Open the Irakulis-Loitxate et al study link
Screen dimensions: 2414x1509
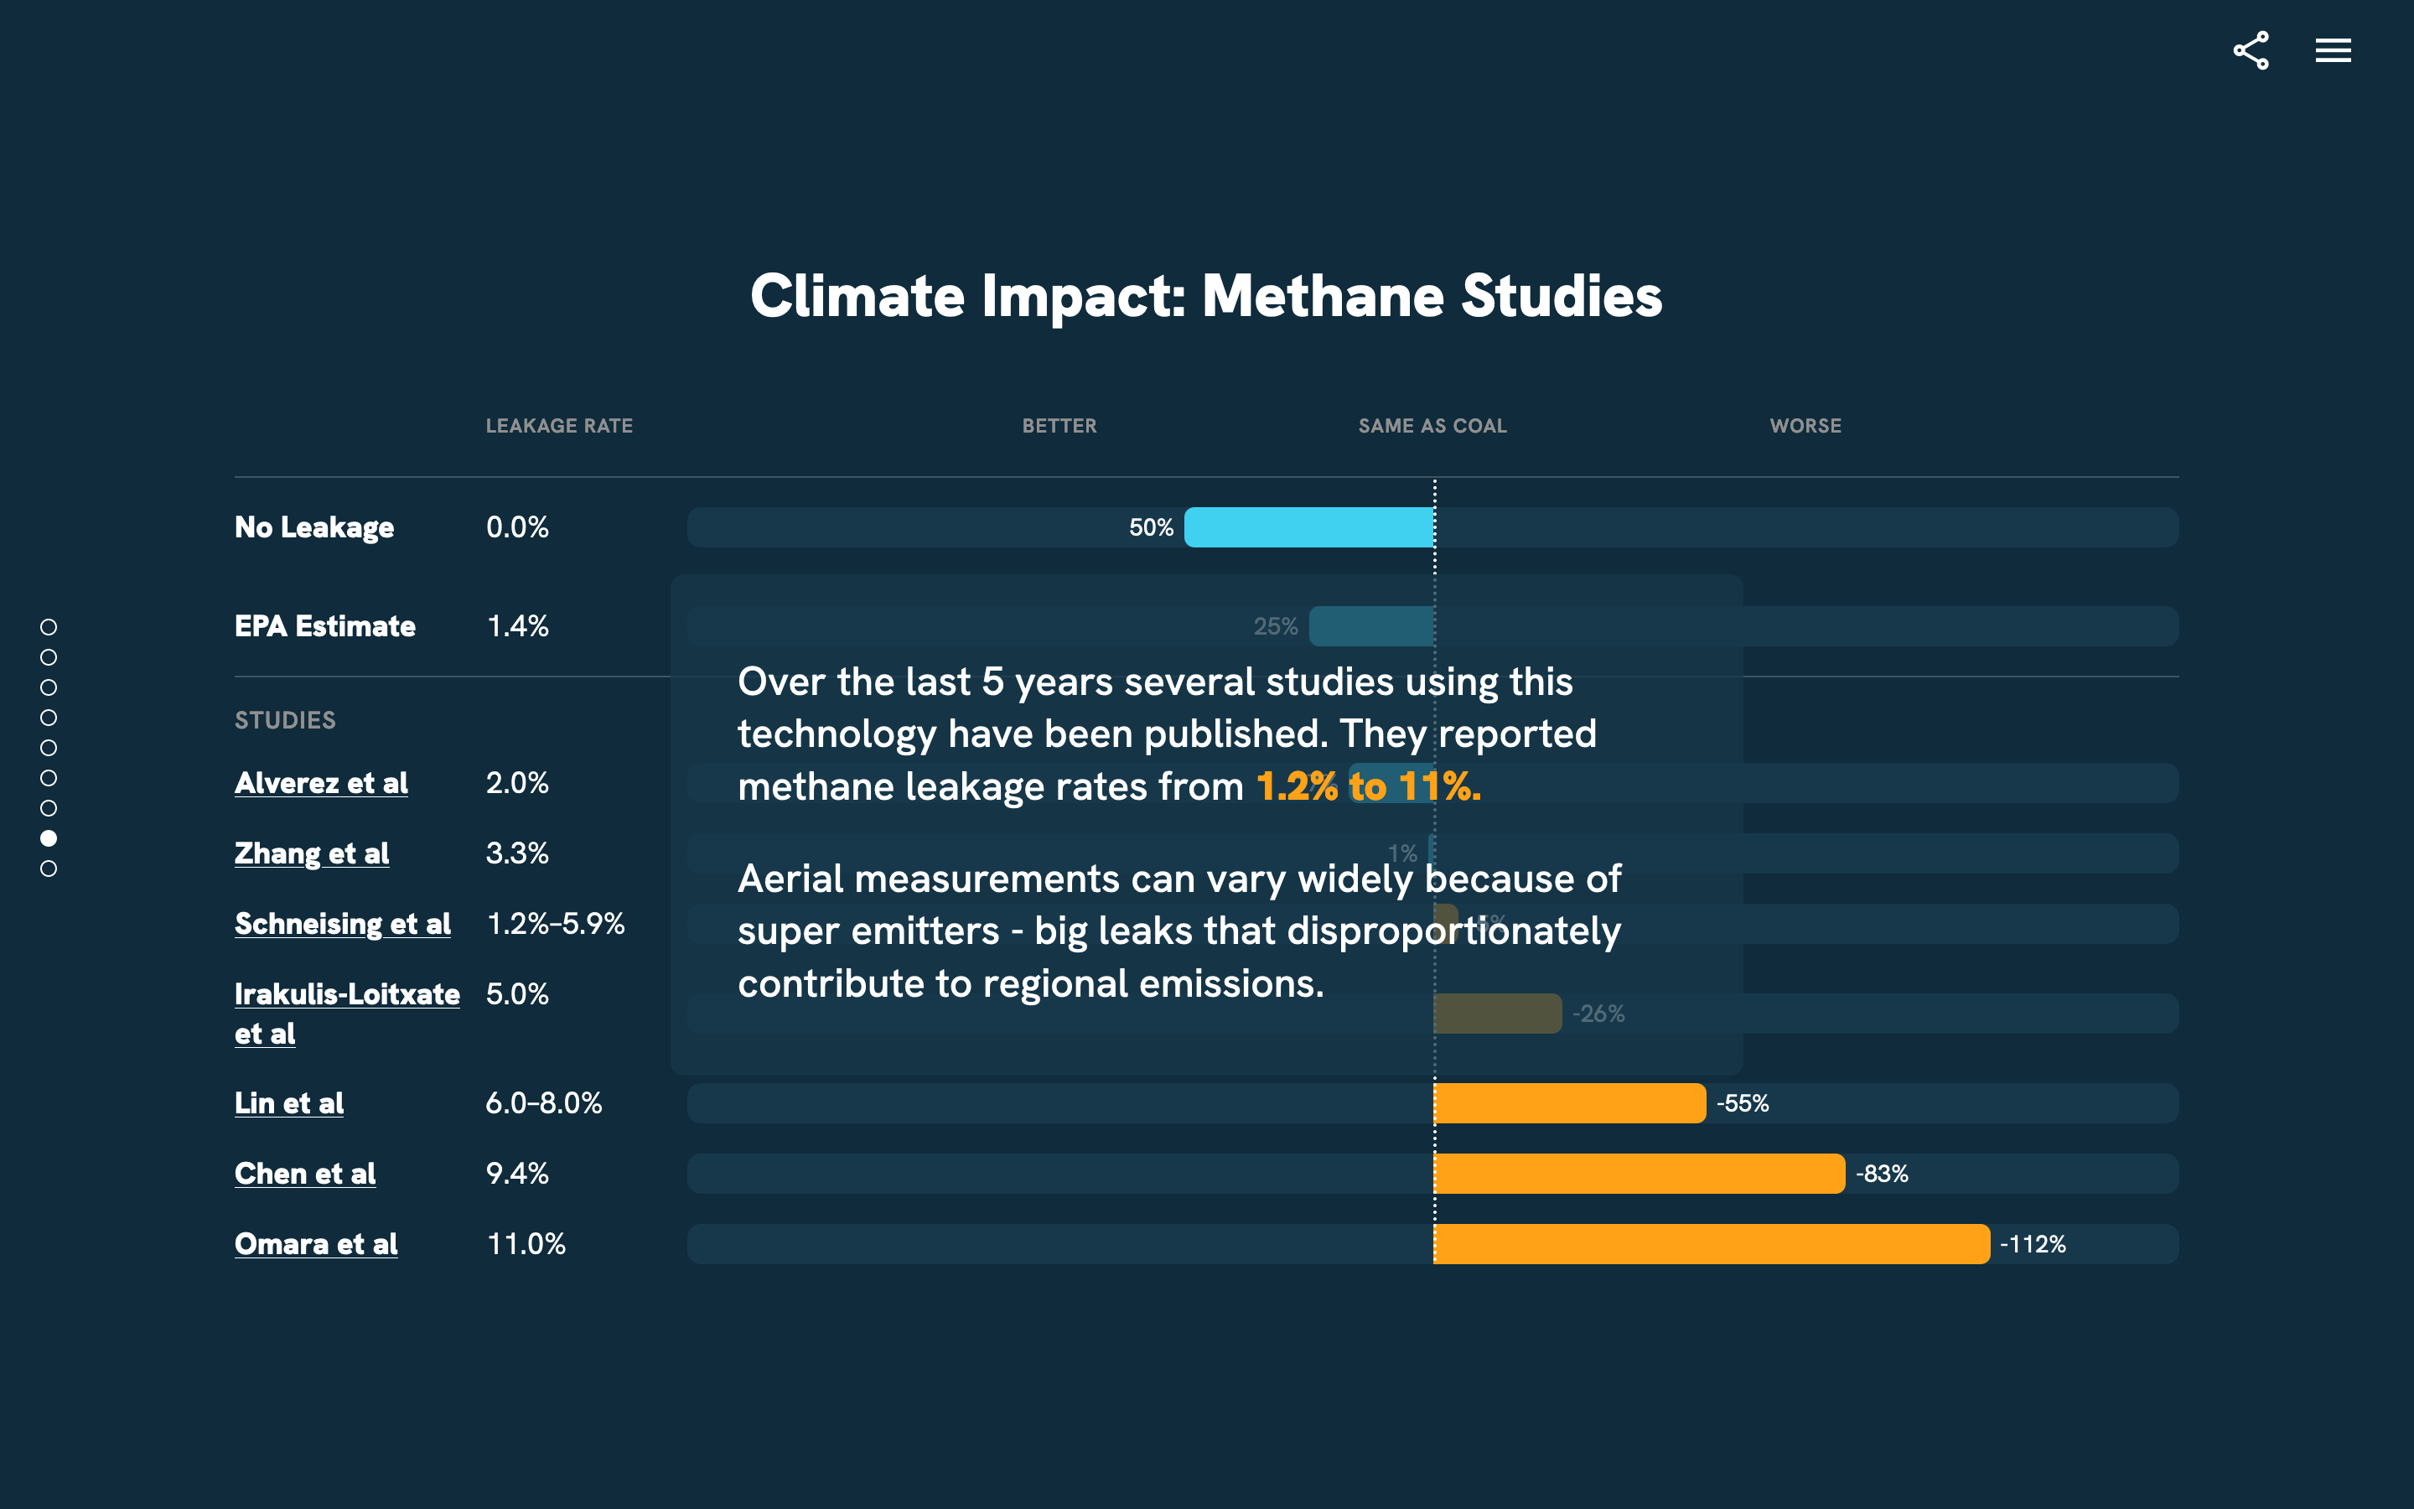pyautogui.click(x=346, y=994)
